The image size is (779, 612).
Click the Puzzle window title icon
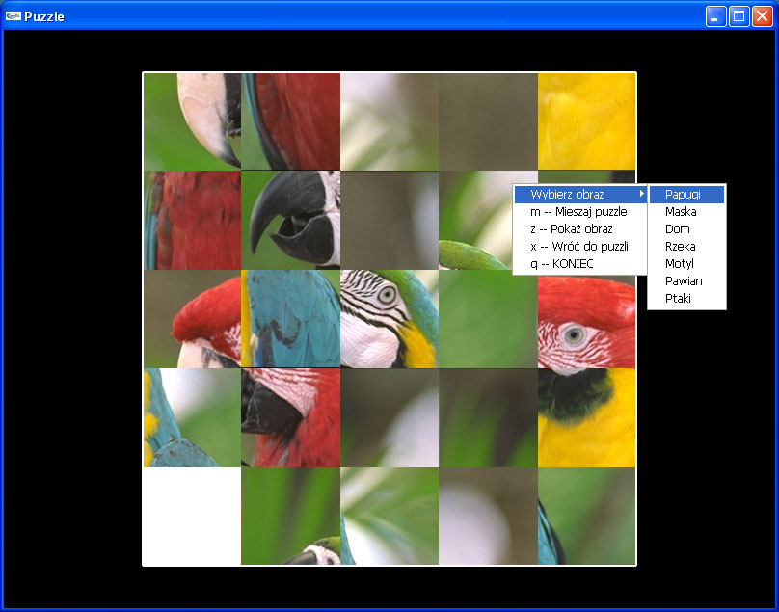pos(13,15)
